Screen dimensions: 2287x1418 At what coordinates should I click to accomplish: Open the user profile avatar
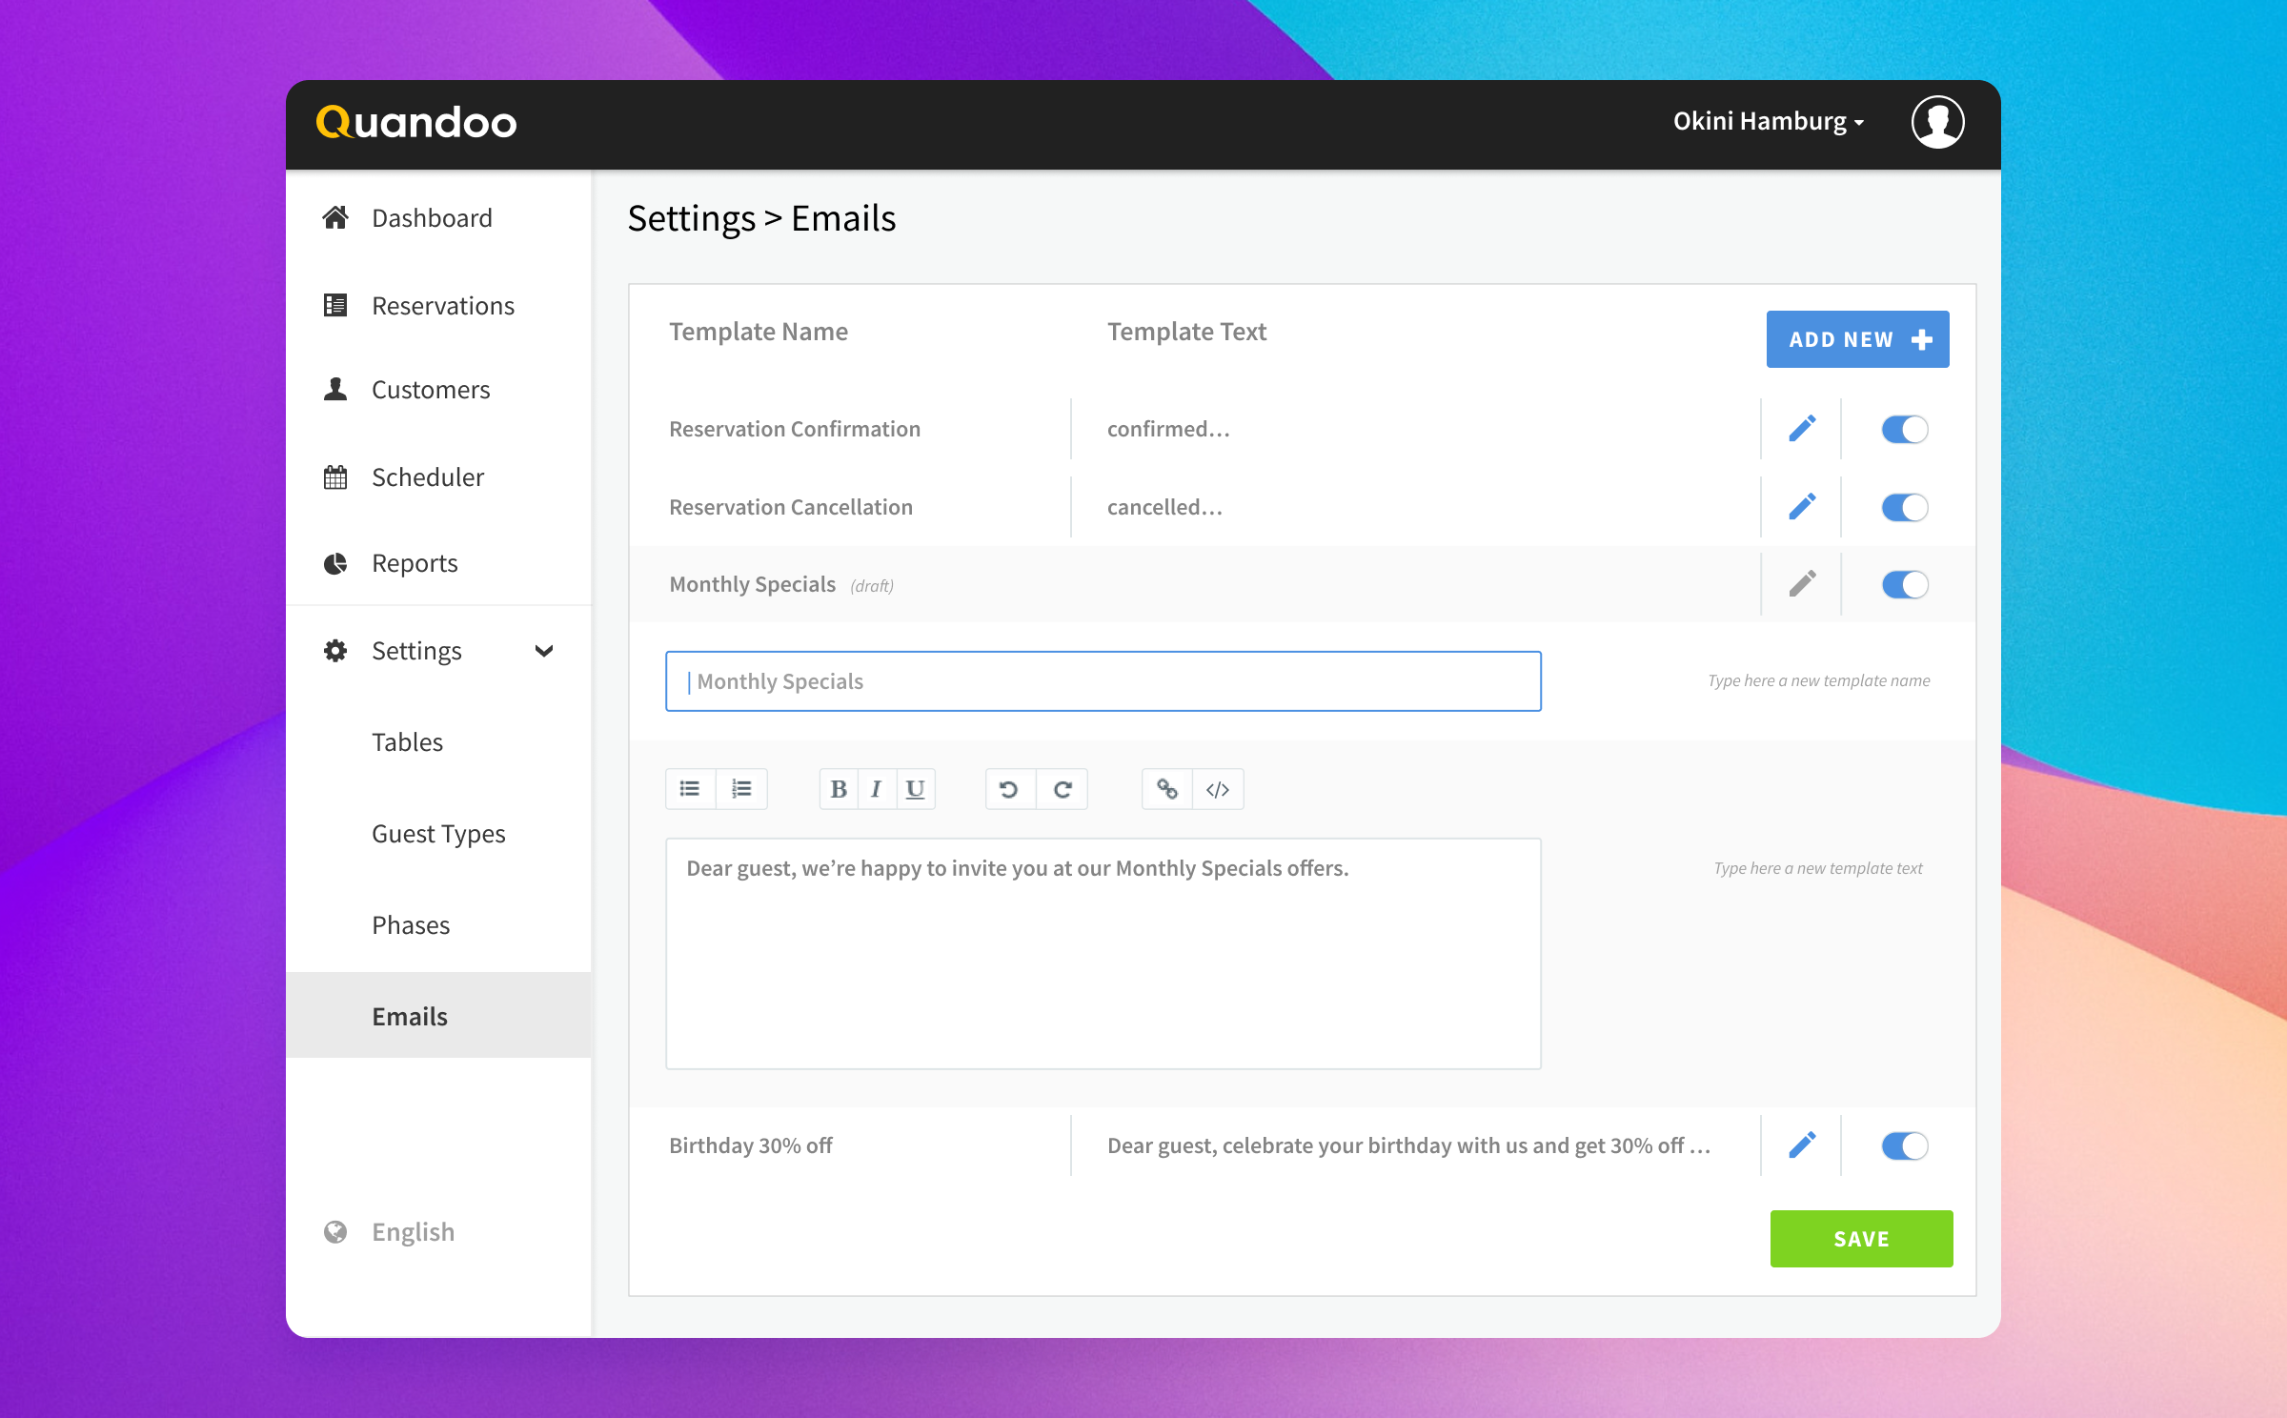tap(1937, 122)
